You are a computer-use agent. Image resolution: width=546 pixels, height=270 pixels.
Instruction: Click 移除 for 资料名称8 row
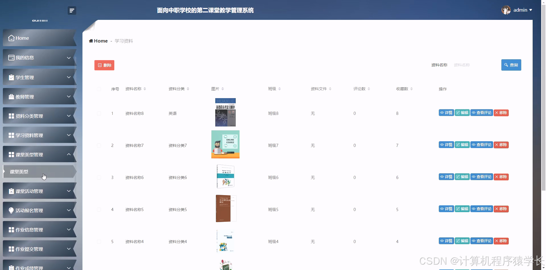501,113
